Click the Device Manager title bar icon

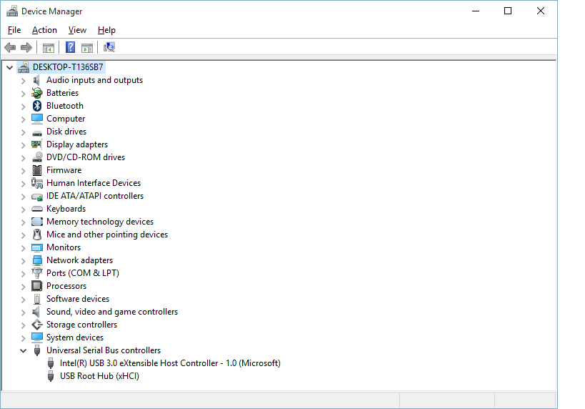click(12, 11)
